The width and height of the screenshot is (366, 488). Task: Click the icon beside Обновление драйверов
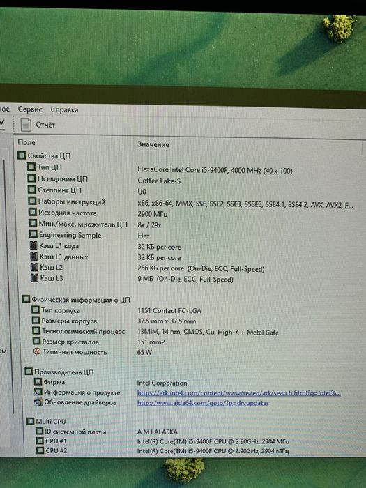(x=38, y=402)
